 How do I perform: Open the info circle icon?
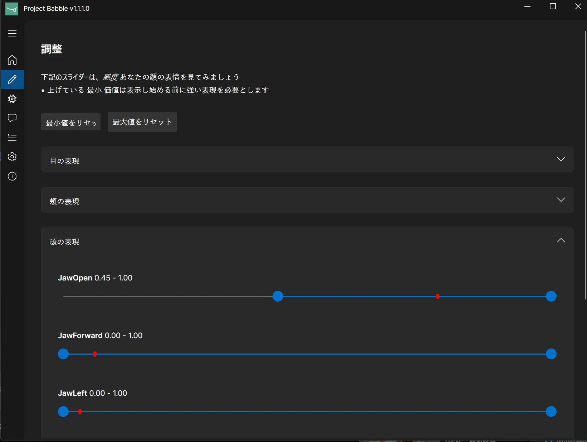pyautogui.click(x=12, y=176)
